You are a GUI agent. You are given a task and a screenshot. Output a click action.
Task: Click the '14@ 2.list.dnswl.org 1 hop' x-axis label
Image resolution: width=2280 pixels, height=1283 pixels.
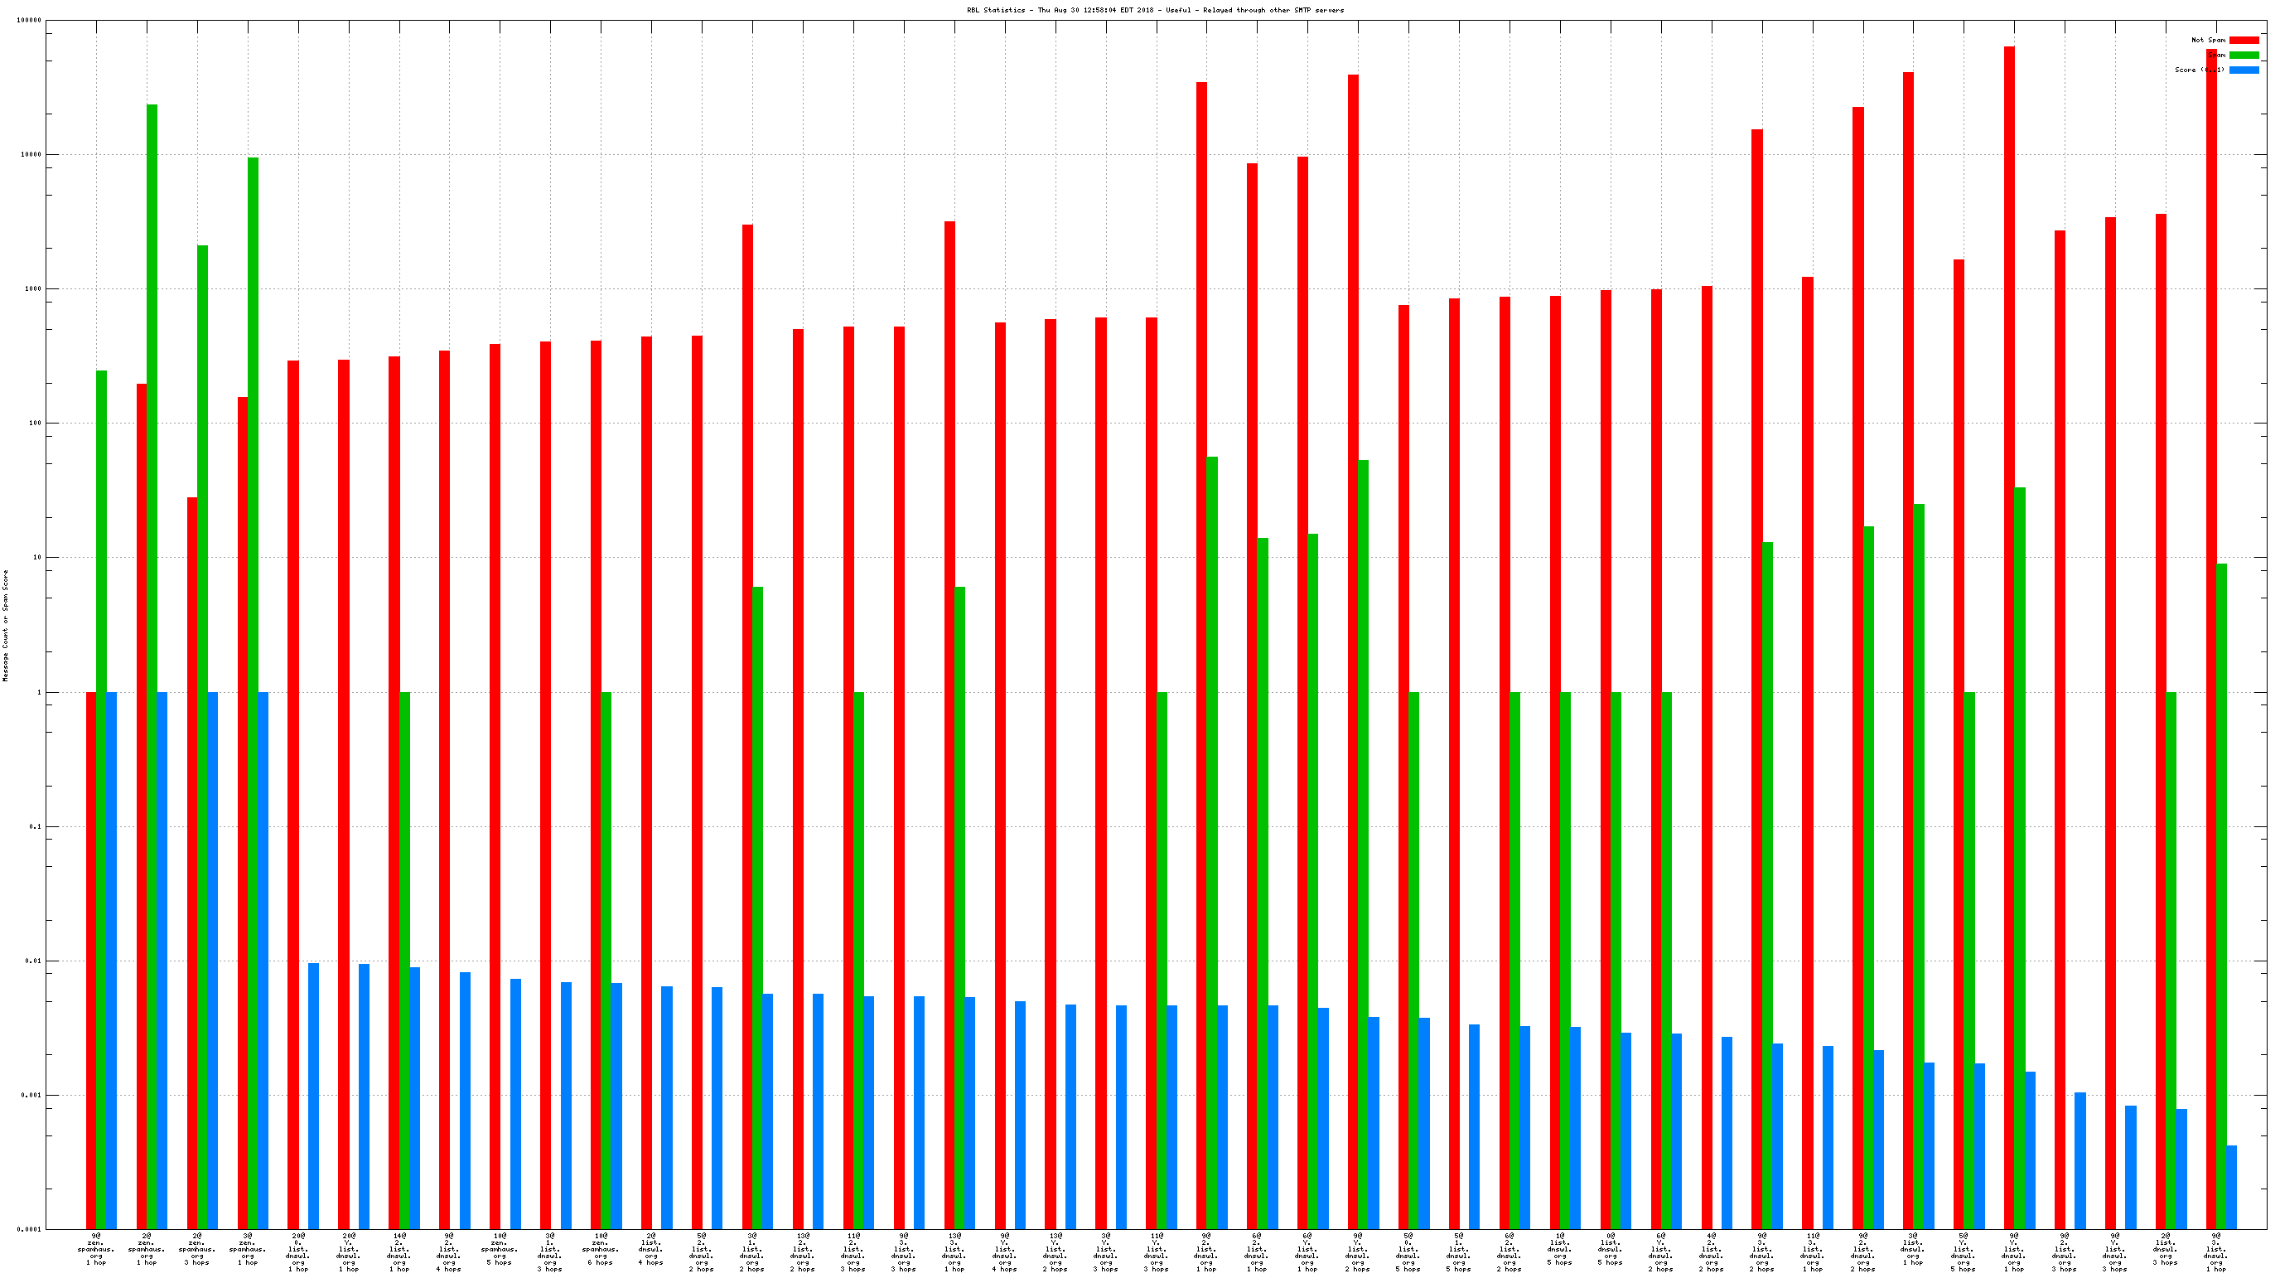tap(399, 1252)
